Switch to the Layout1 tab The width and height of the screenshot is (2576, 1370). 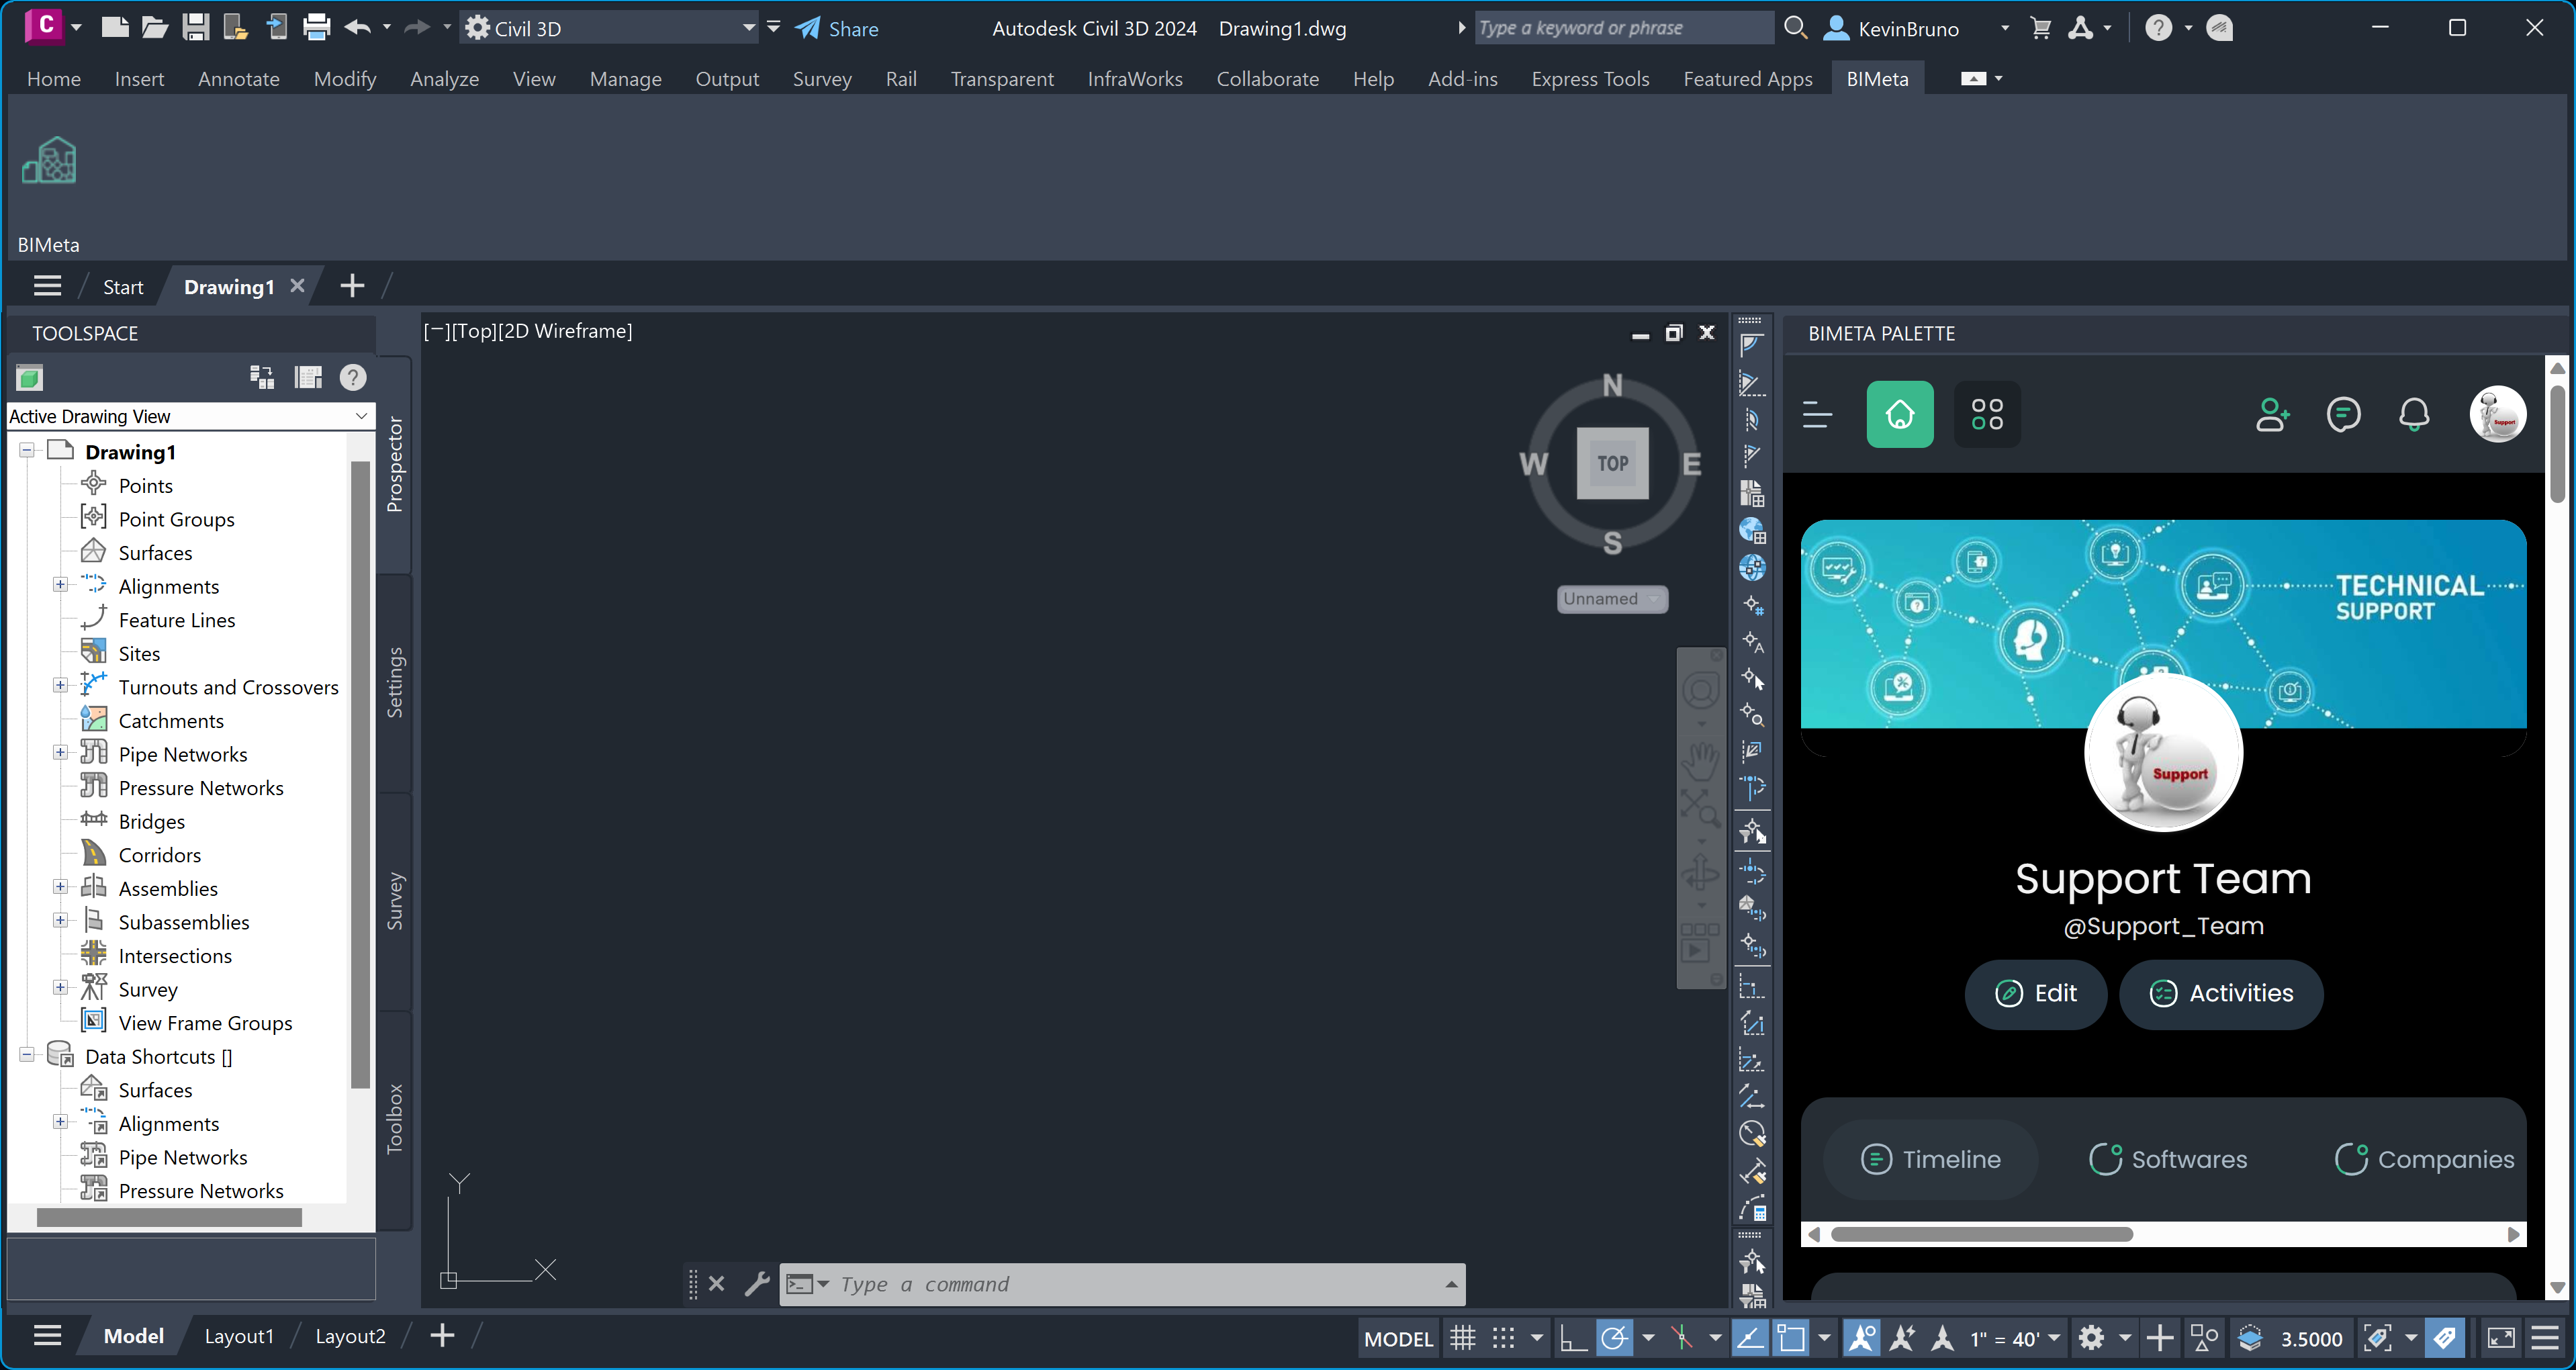click(x=239, y=1336)
